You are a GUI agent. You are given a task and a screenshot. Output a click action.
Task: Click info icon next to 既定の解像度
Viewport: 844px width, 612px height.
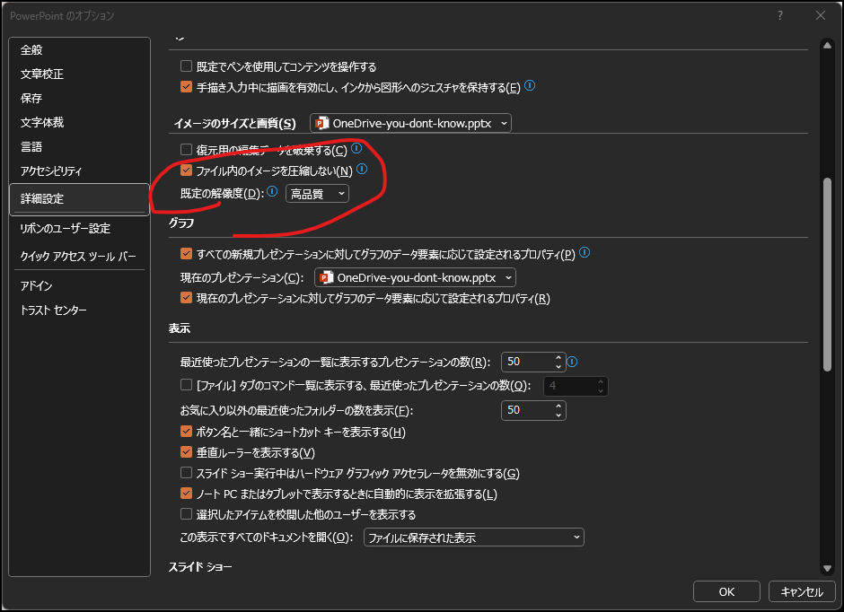pos(272,191)
